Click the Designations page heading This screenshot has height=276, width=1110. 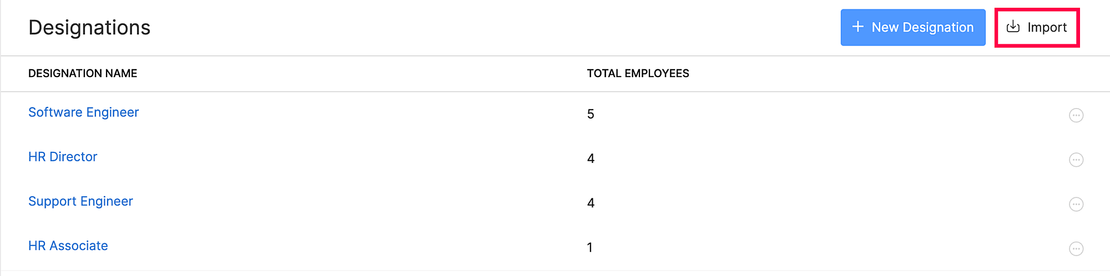coord(89,28)
